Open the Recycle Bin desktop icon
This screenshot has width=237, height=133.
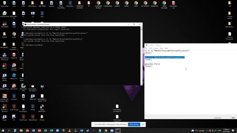[4, 4]
